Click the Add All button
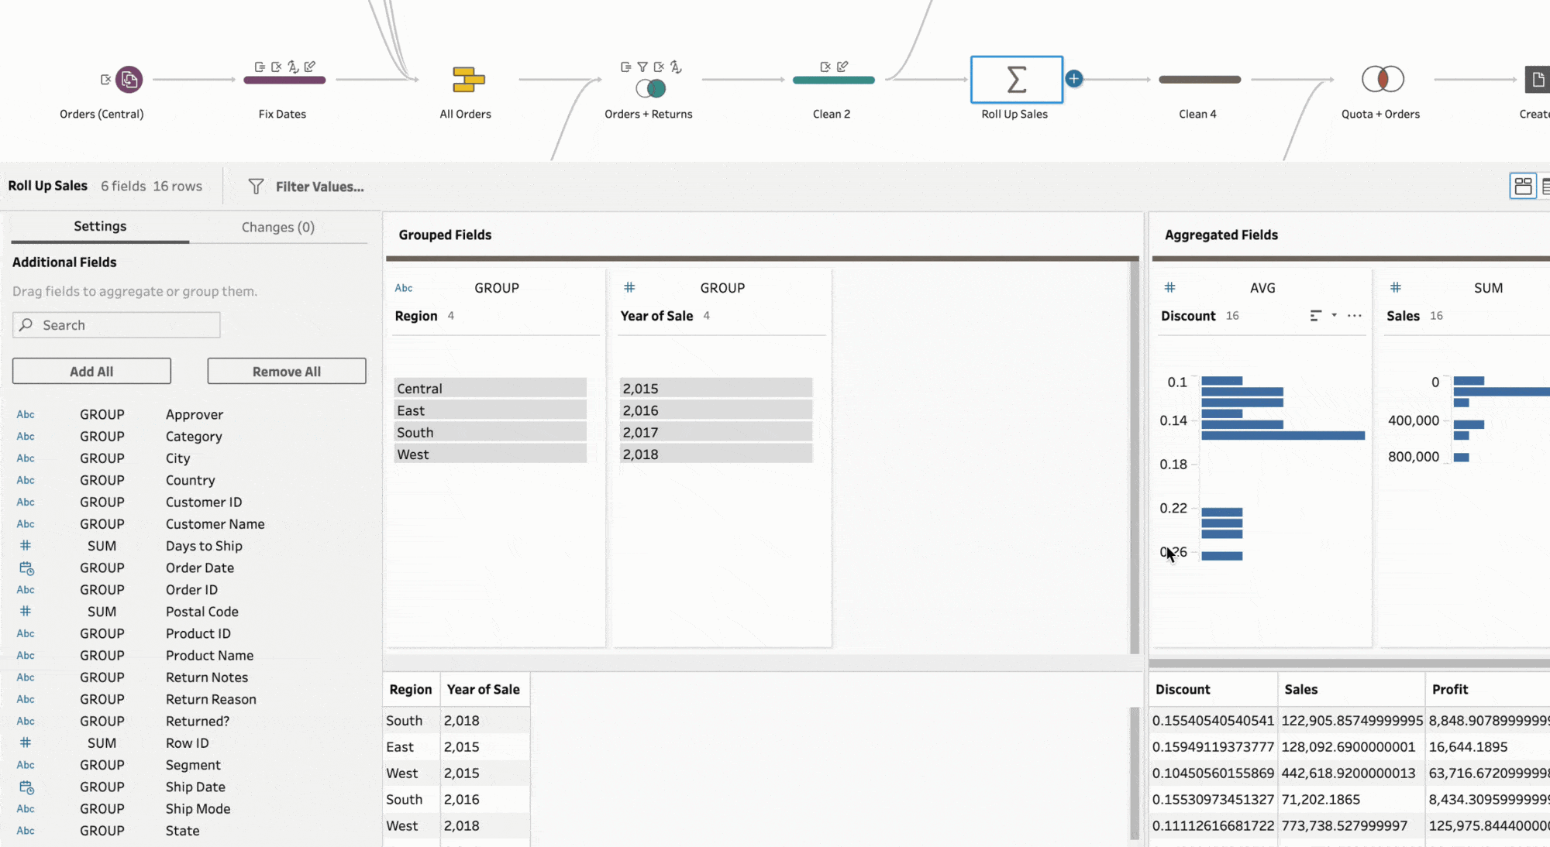Screen dimensions: 1550x847 pyautogui.click(x=91, y=372)
